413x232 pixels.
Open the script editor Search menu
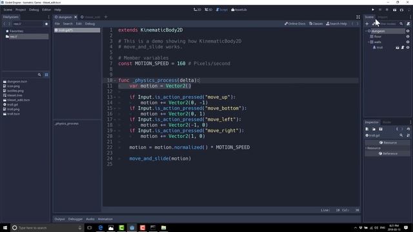[68, 24]
